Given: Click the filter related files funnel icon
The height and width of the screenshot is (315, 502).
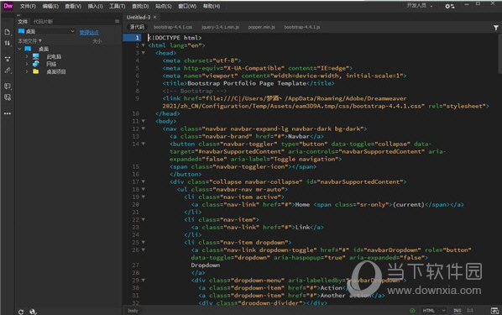Looking at the screenshot, I should click(495, 28).
